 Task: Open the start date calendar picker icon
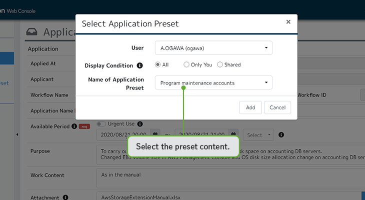pyautogui.click(x=155, y=135)
